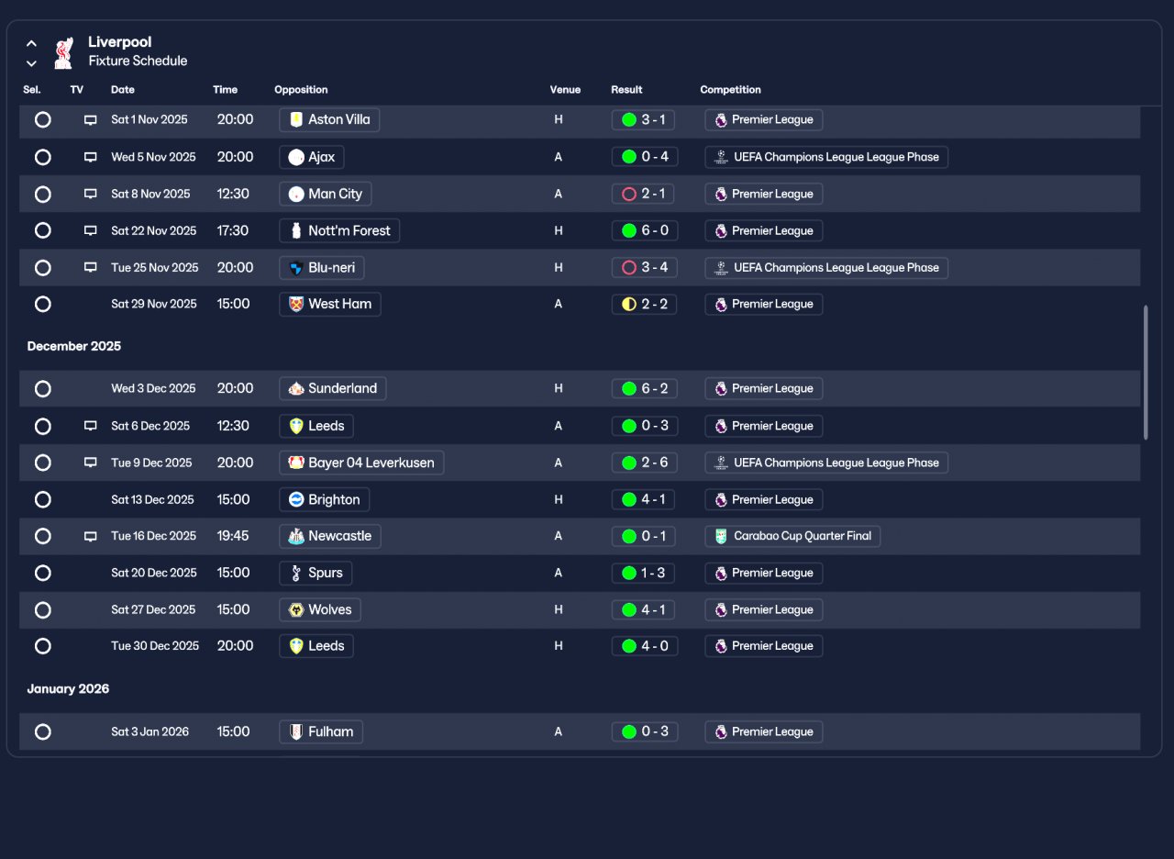Click Champions League logo on Blu-neri row
Viewport: 1174px width, 859px height.
pos(721,268)
